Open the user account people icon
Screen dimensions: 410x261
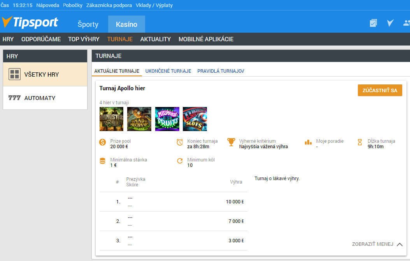pyautogui.click(x=406, y=23)
